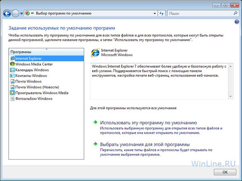Screen dimensions: 242x181
Task: Click the double chevron in address bar
Action: point(32,13)
